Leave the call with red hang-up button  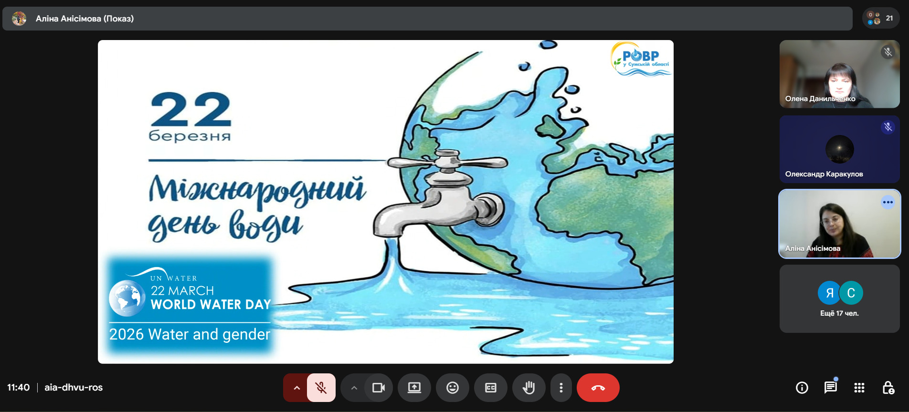pyautogui.click(x=598, y=388)
